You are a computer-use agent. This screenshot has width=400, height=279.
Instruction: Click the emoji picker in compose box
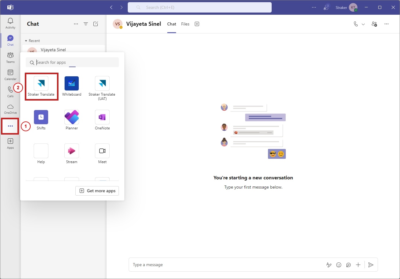[x=339, y=265]
